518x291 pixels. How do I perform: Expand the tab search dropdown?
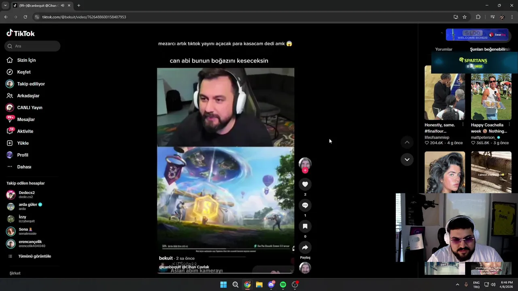[x=5, y=6]
